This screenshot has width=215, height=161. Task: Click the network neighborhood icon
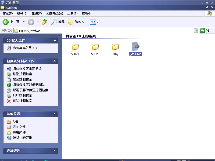pos(9,138)
